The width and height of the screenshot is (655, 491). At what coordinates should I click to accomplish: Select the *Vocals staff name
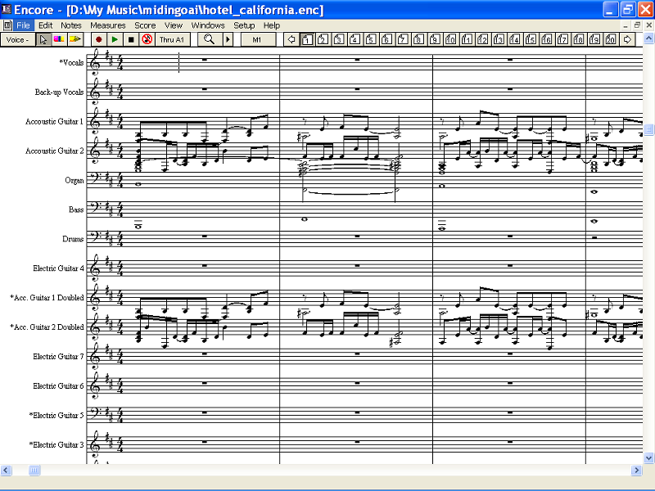(x=71, y=63)
